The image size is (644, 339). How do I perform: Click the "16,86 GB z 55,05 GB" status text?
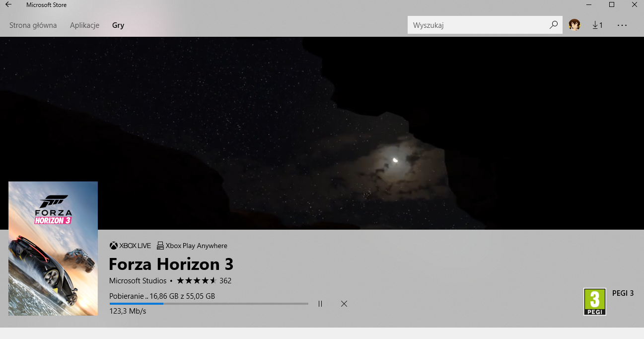(182, 296)
